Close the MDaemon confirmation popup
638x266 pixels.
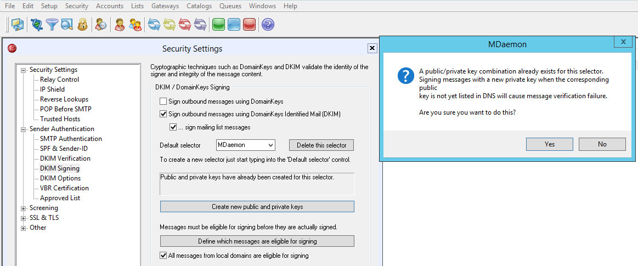coord(623,42)
